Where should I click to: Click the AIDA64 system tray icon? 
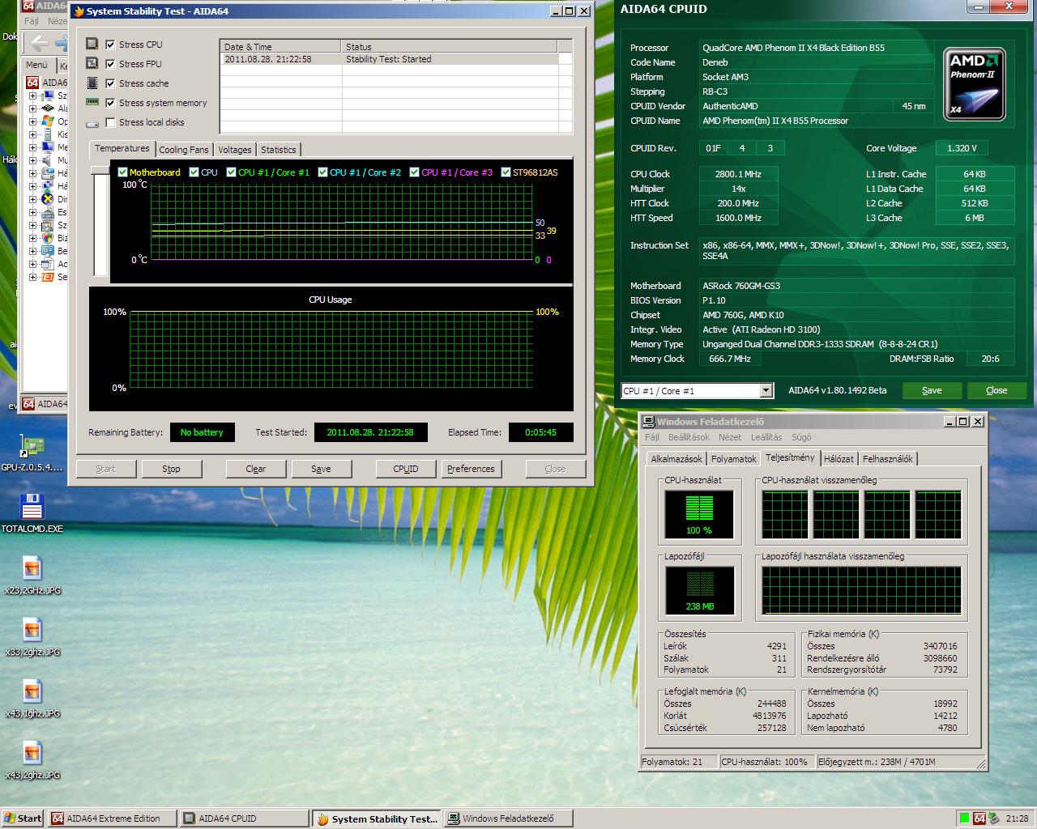click(x=979, y=818)
